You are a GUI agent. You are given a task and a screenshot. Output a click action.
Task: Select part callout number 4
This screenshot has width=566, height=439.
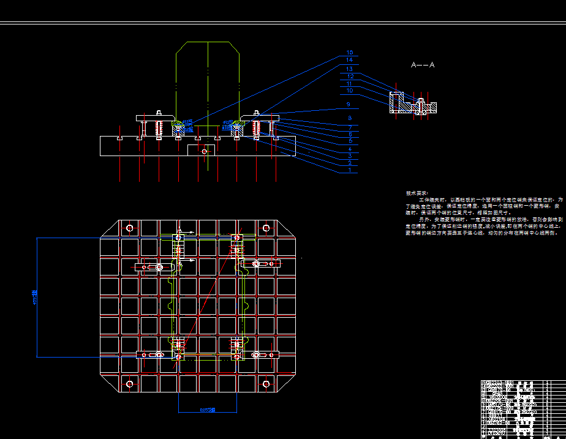[x=350, y=149]
